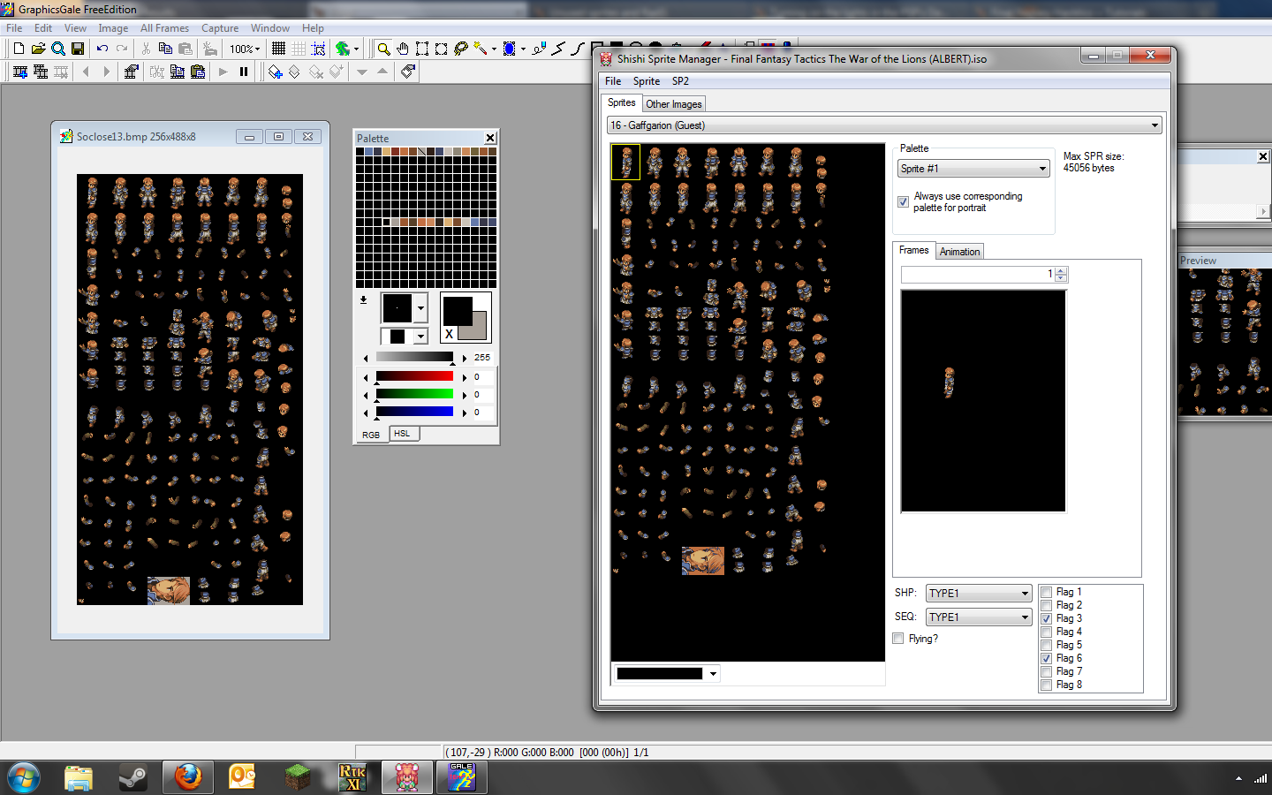This screenshot has width=1272, height=795.
Task: Add a new frame with the filmstrip icon
Action: tap(20, 72)
